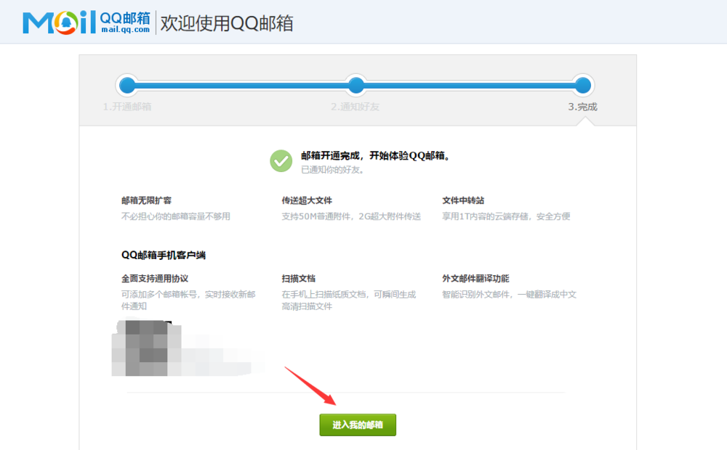Select the step 2 progress dot

pyautogui.click(x=356, y=85)
